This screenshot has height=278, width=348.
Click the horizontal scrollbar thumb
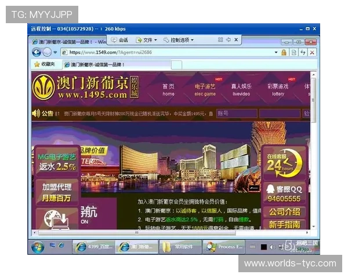(137, 233)
